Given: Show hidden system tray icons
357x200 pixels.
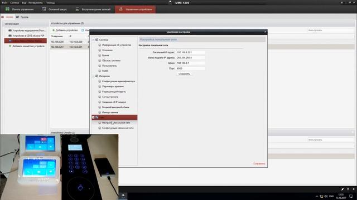Looking at the screenshot, I should 317,196.
